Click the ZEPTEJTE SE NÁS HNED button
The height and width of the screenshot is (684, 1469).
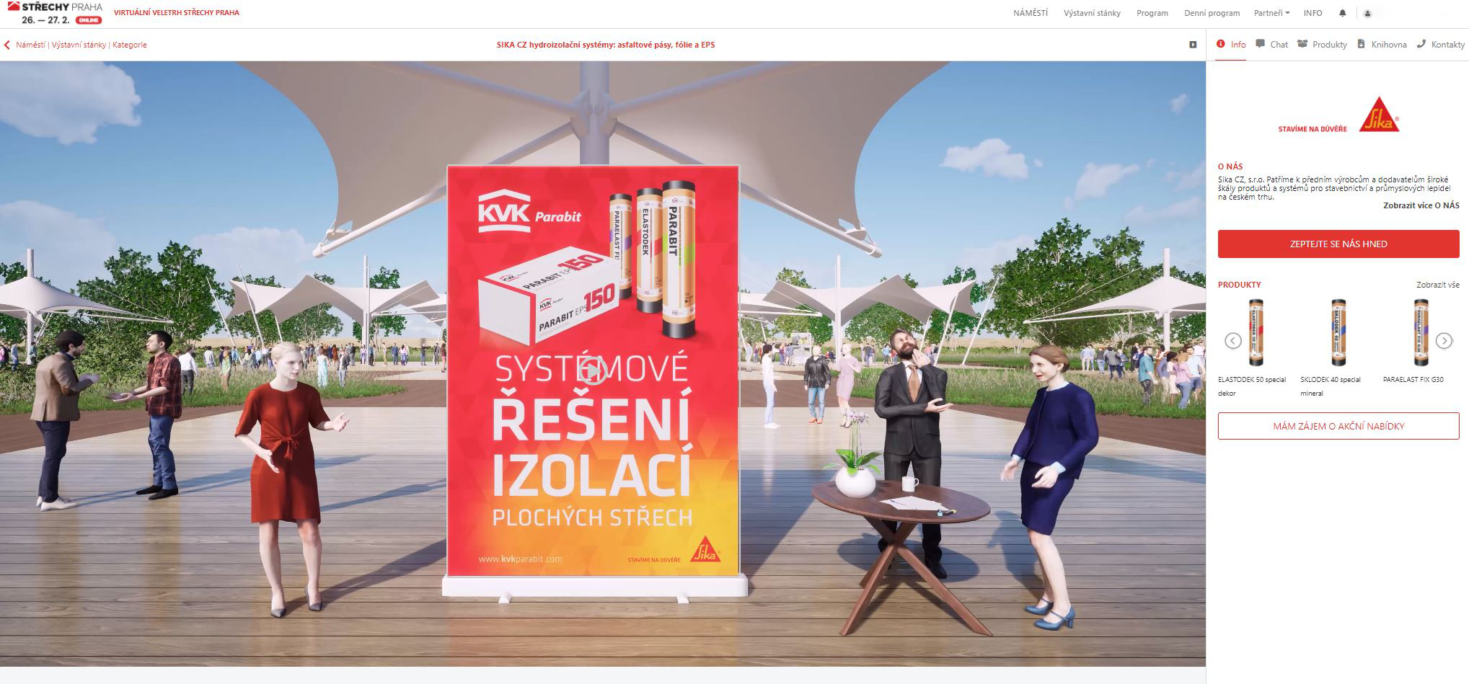click(x=1338, y=244)
